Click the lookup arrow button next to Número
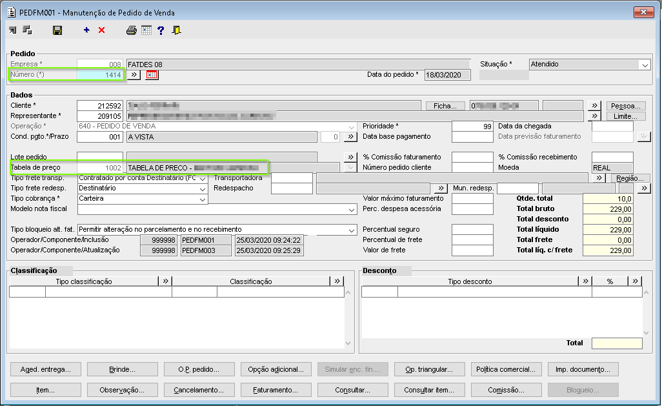The height and width of the screenshot is (406, 662). point(134,75)
